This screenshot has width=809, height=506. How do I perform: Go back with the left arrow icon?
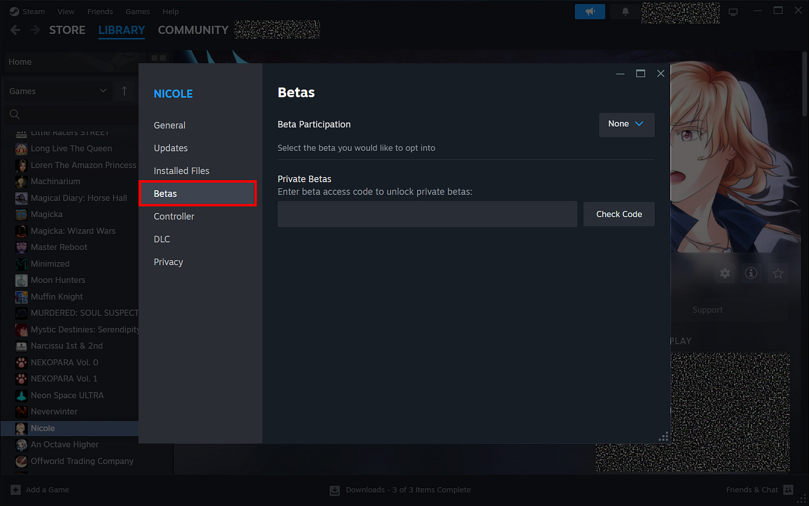[x=16, y=30]
